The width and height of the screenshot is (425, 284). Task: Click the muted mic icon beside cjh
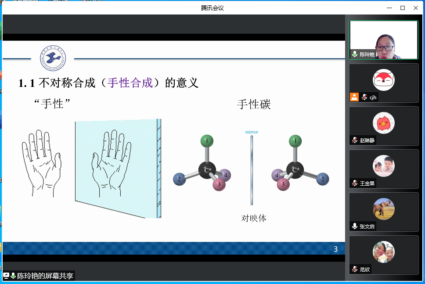point(364,97)
